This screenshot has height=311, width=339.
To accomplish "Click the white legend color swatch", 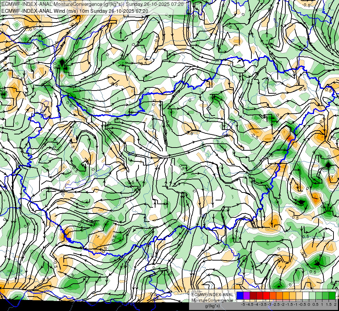I will tap(306, 295).
